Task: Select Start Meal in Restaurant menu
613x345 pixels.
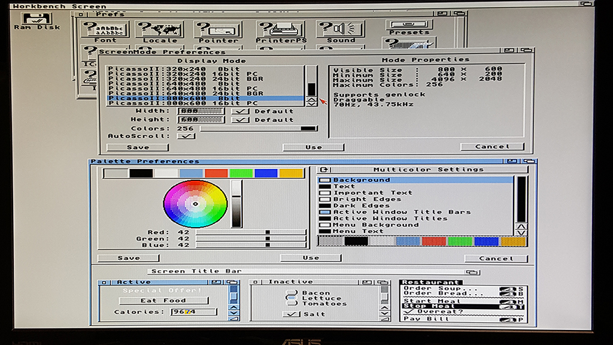Action: coord(463,301)
